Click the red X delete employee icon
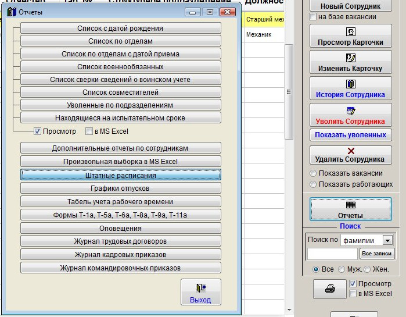This screenshot has width=406, height=317. [351, 151]
